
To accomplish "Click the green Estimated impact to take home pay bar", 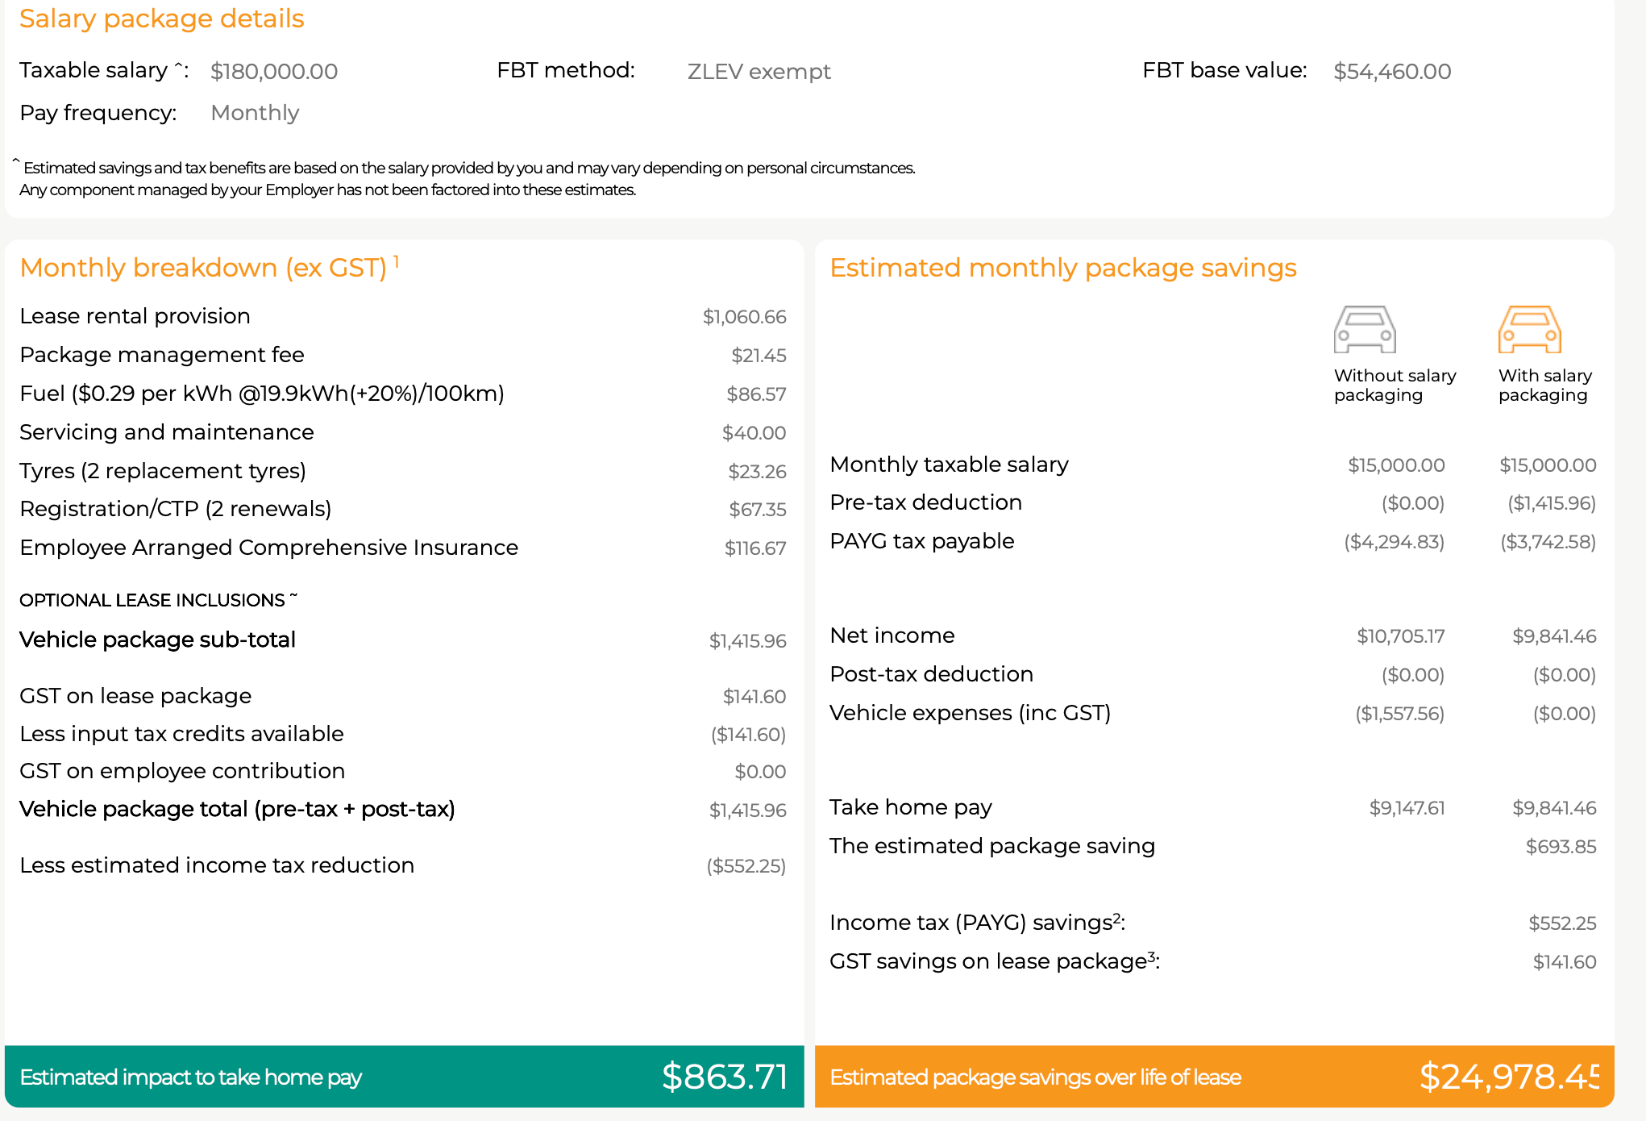I will (403, 1077).
